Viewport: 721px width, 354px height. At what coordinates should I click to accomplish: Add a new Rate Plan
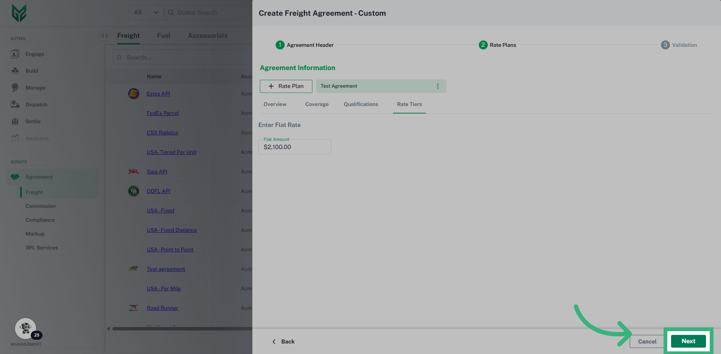point(286,86)
